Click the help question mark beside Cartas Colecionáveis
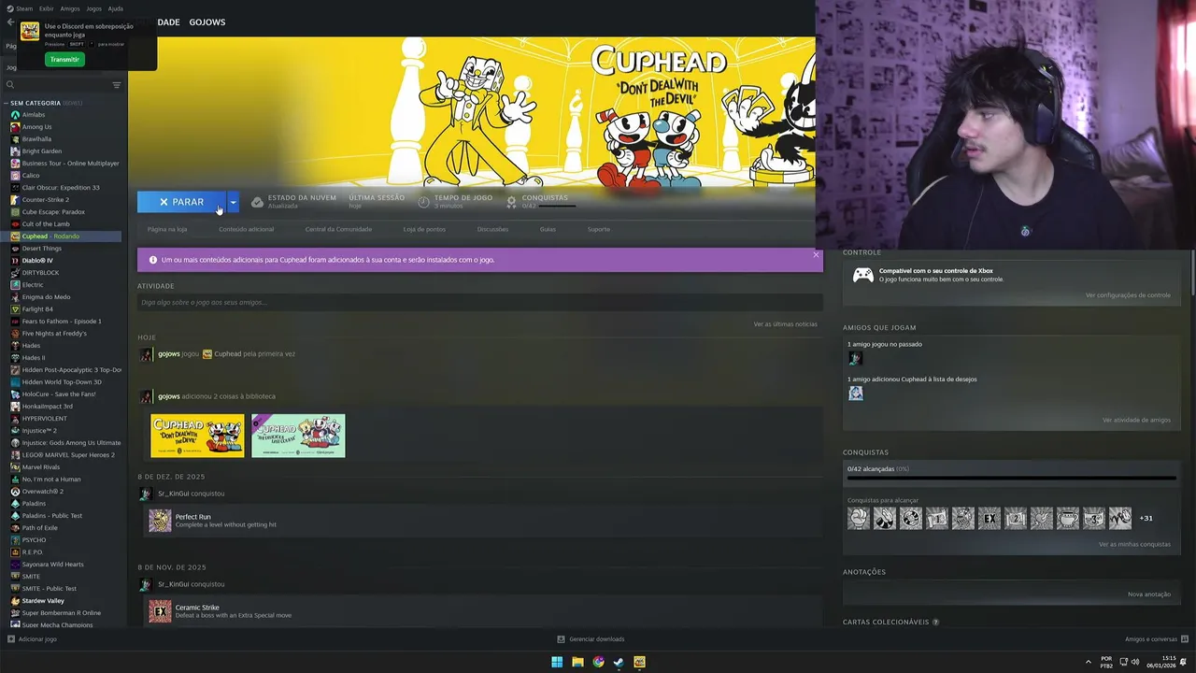Viewport: 1196px width, 673px height. tap(935, 622)
